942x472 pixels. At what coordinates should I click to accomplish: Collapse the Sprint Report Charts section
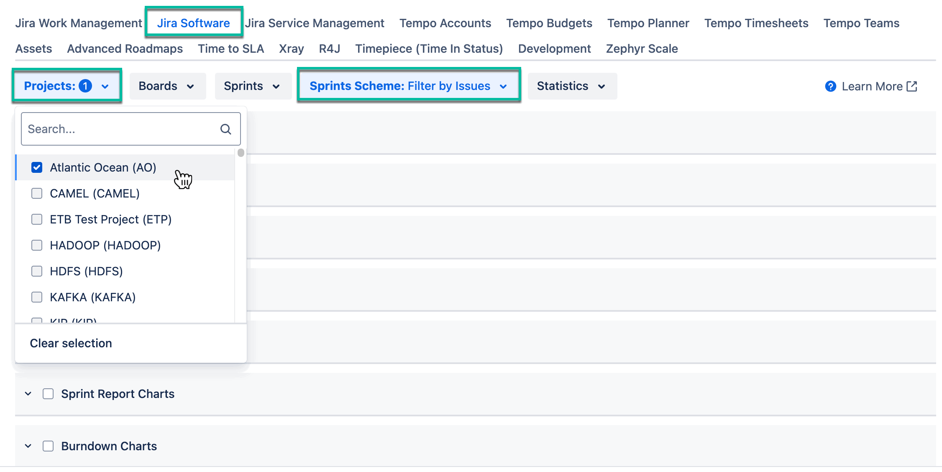coord(28,393)
